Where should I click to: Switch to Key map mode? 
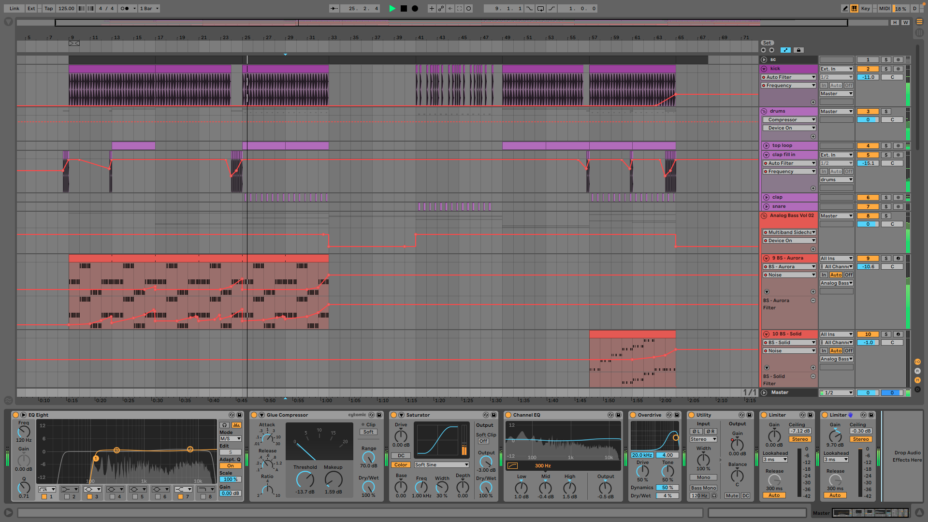(865, 8)
